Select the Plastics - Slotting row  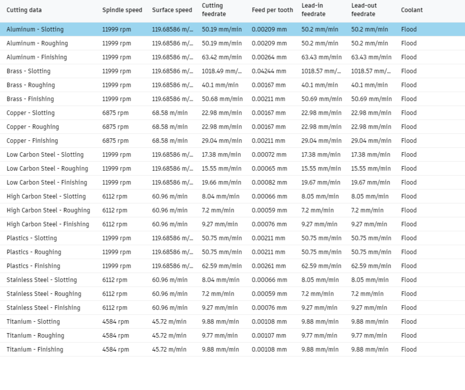232,238
